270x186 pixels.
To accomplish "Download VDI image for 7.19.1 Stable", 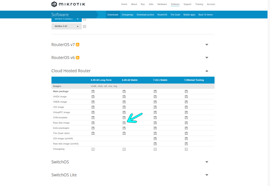I will point(155,107).
